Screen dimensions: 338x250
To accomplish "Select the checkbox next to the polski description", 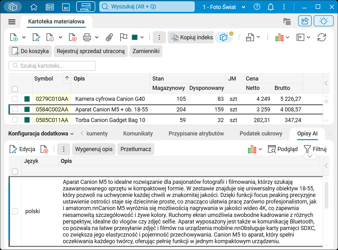I will pyautogui.click(x=15, y=211).
